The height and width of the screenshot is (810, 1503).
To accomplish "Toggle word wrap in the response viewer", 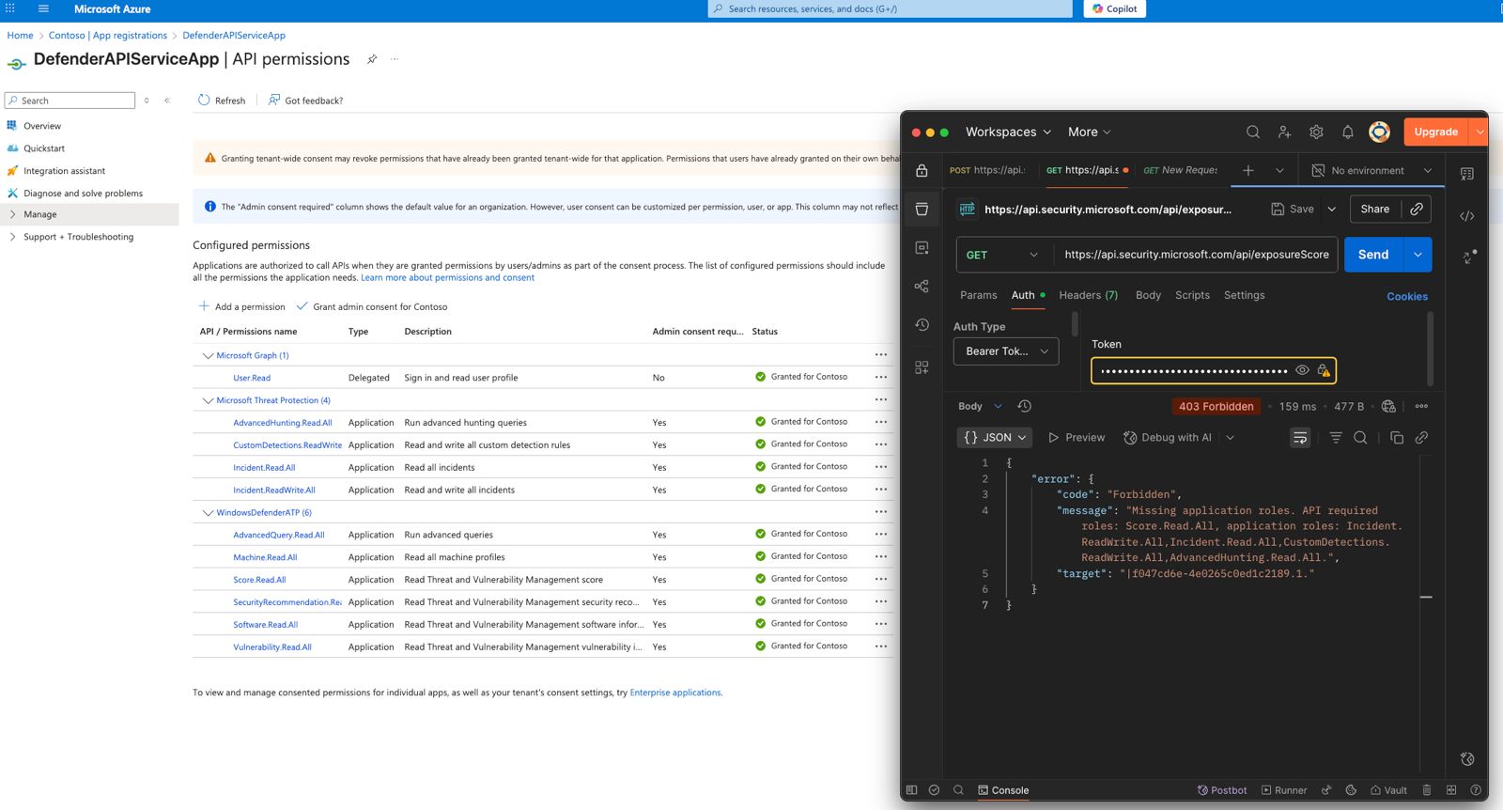I will click(1300, 438).
